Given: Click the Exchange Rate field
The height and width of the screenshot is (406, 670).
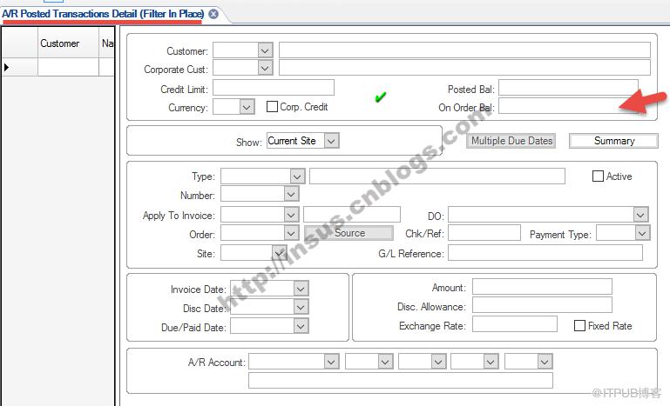Looking at the screenshot, I should coord(514,323).
